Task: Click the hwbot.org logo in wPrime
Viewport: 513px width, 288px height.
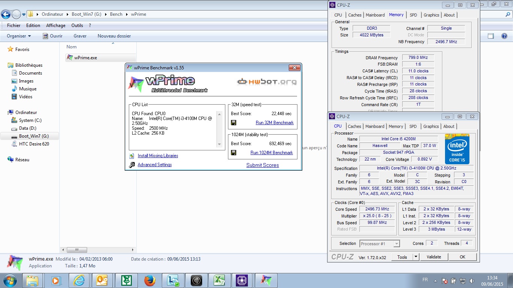Action: pos(267,81)
